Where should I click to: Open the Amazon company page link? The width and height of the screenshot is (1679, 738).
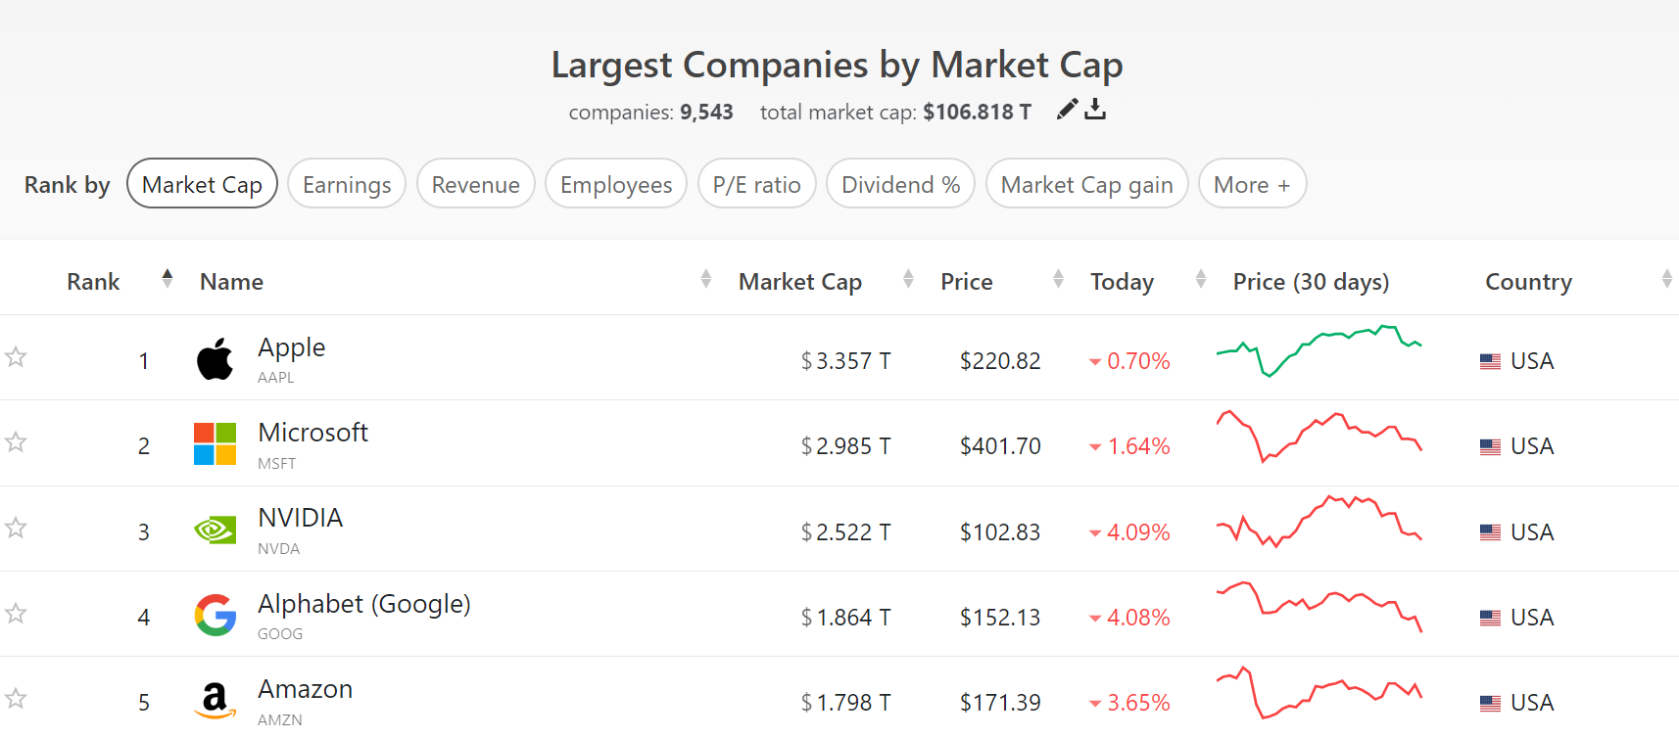[305, 689]
